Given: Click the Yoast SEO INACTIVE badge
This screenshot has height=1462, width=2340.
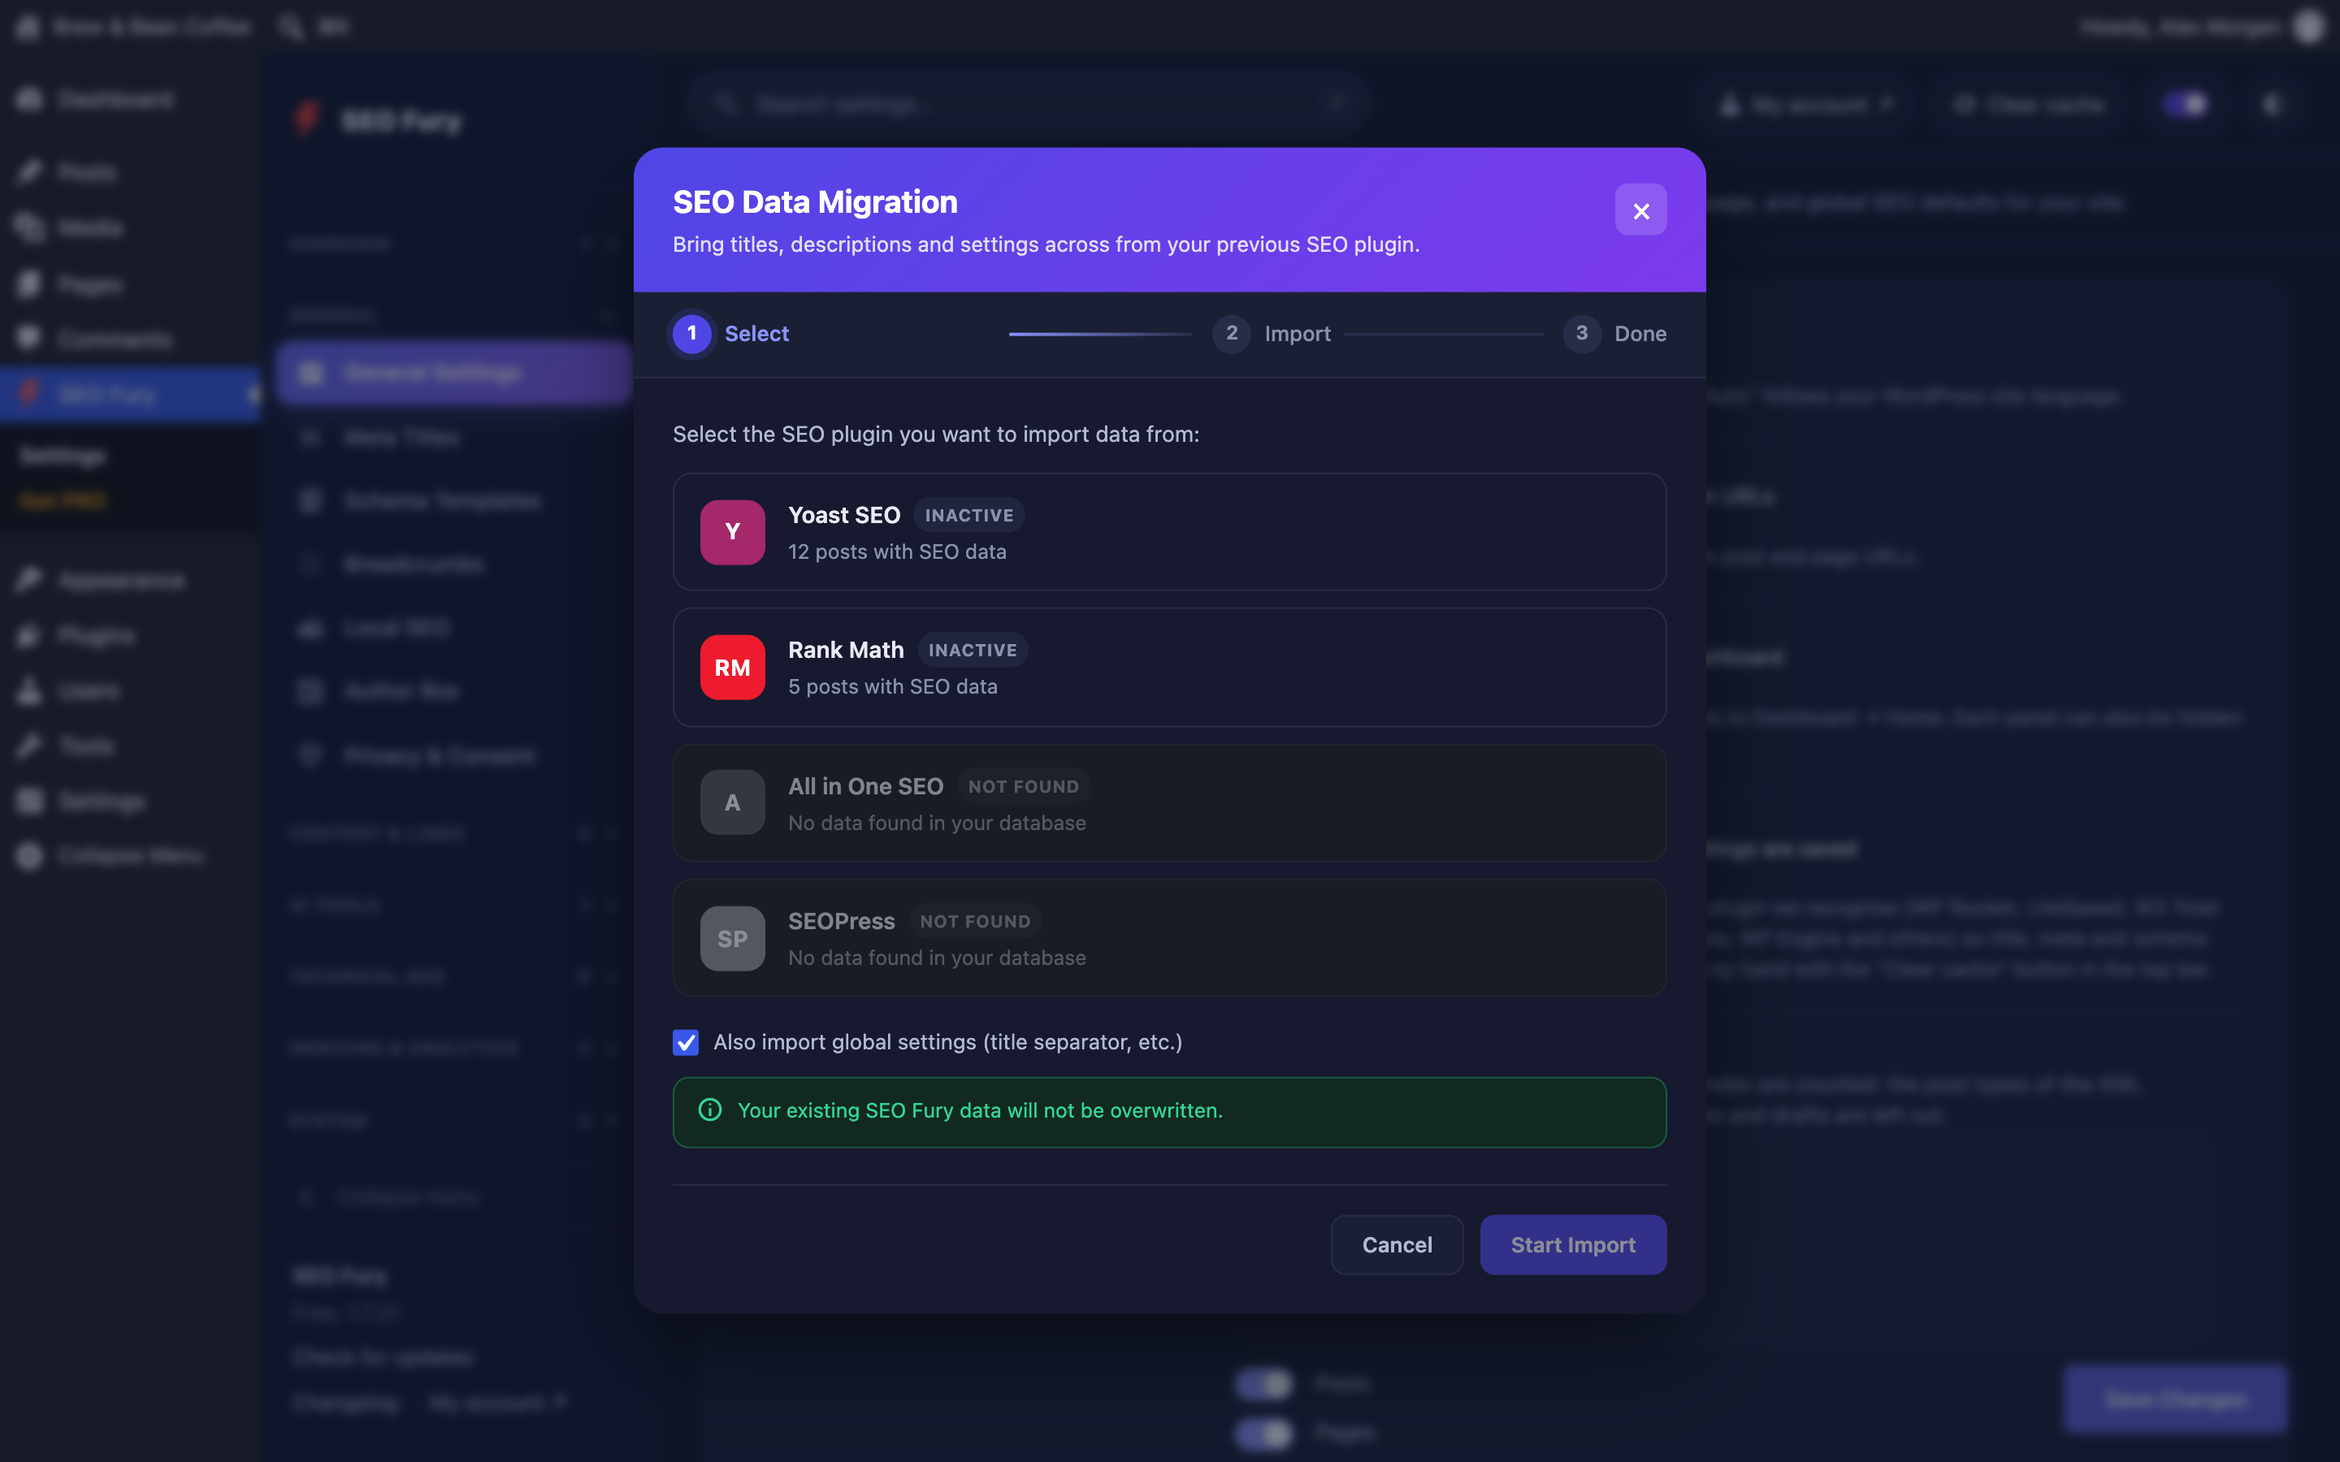Looking at the screenshot, I should click(x=968, y=516).
